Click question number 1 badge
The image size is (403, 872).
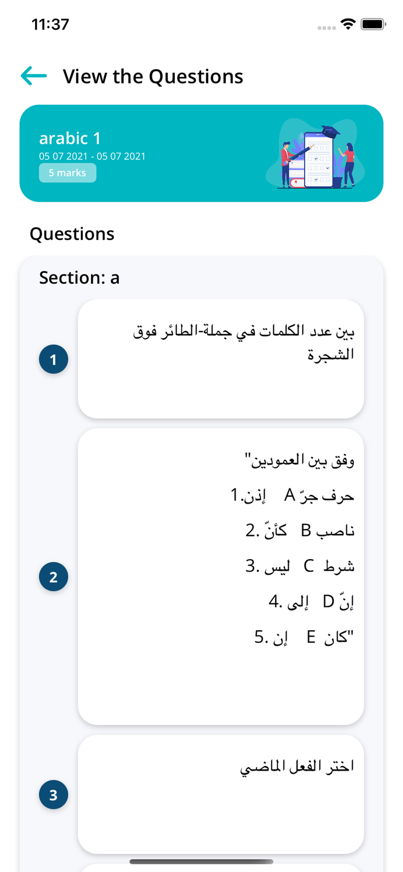53,359
